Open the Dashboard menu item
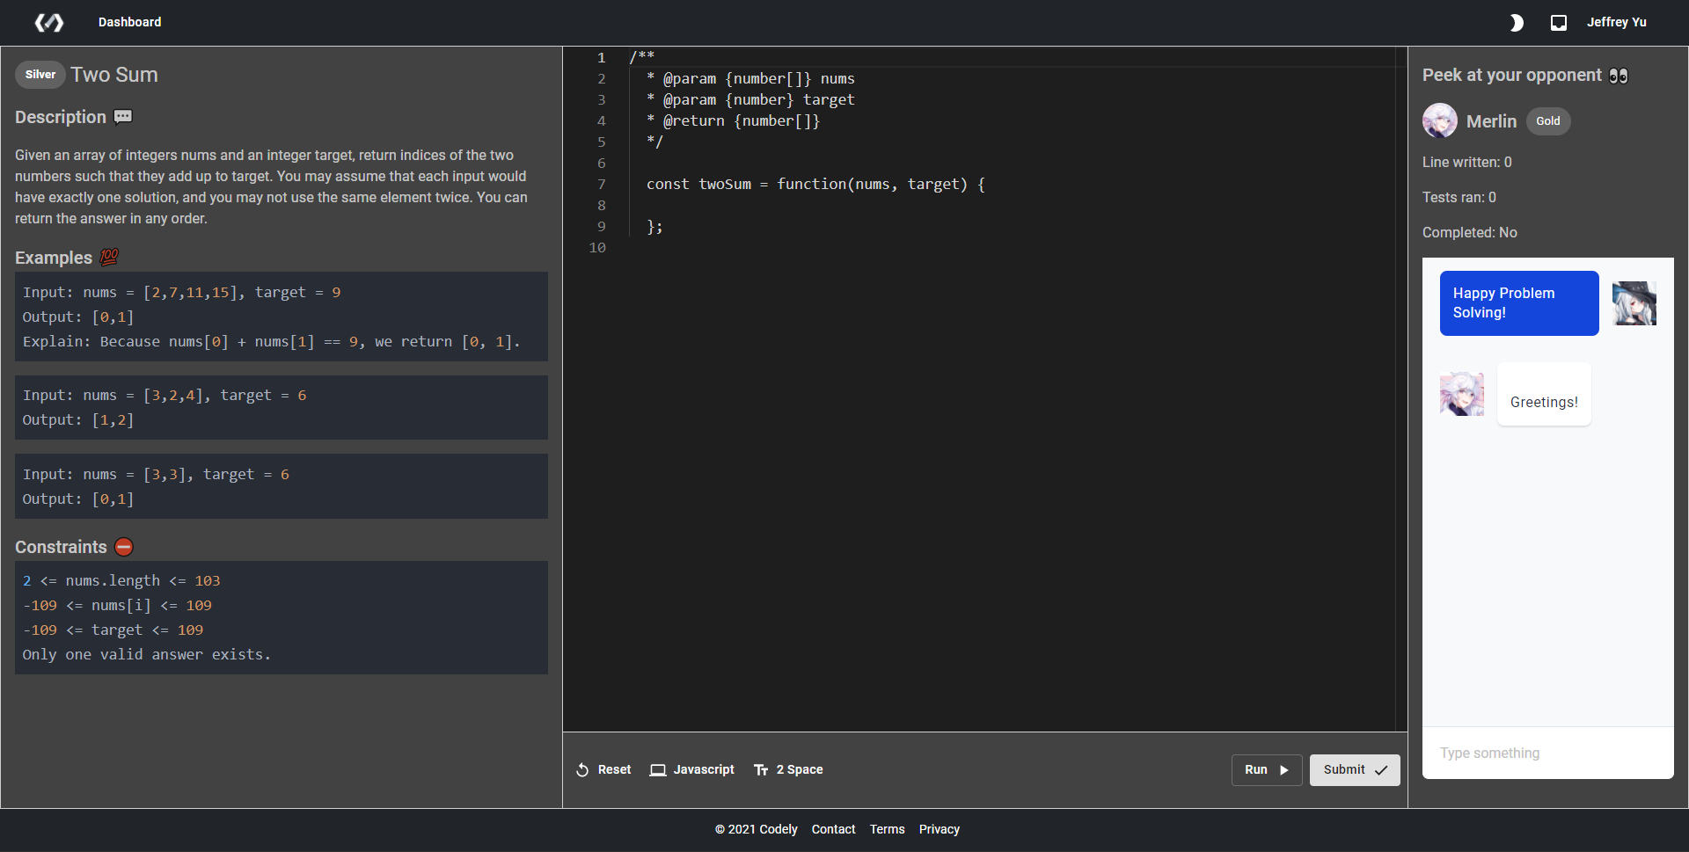 point(129,22)
